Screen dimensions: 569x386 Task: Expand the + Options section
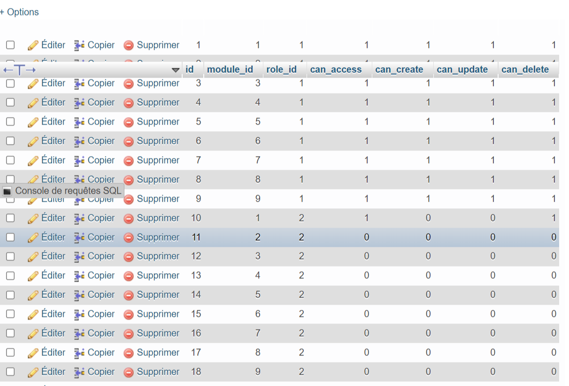[x=19, y=12]
